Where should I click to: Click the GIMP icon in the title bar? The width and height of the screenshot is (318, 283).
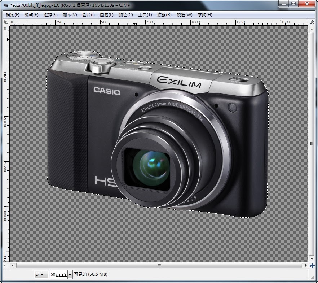point(6,5)
